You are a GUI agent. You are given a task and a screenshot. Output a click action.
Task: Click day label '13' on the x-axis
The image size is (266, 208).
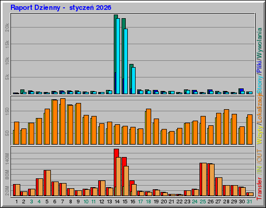(109, 202)
